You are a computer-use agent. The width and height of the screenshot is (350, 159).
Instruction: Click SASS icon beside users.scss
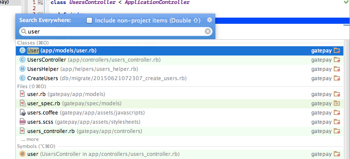pos(22,122)
